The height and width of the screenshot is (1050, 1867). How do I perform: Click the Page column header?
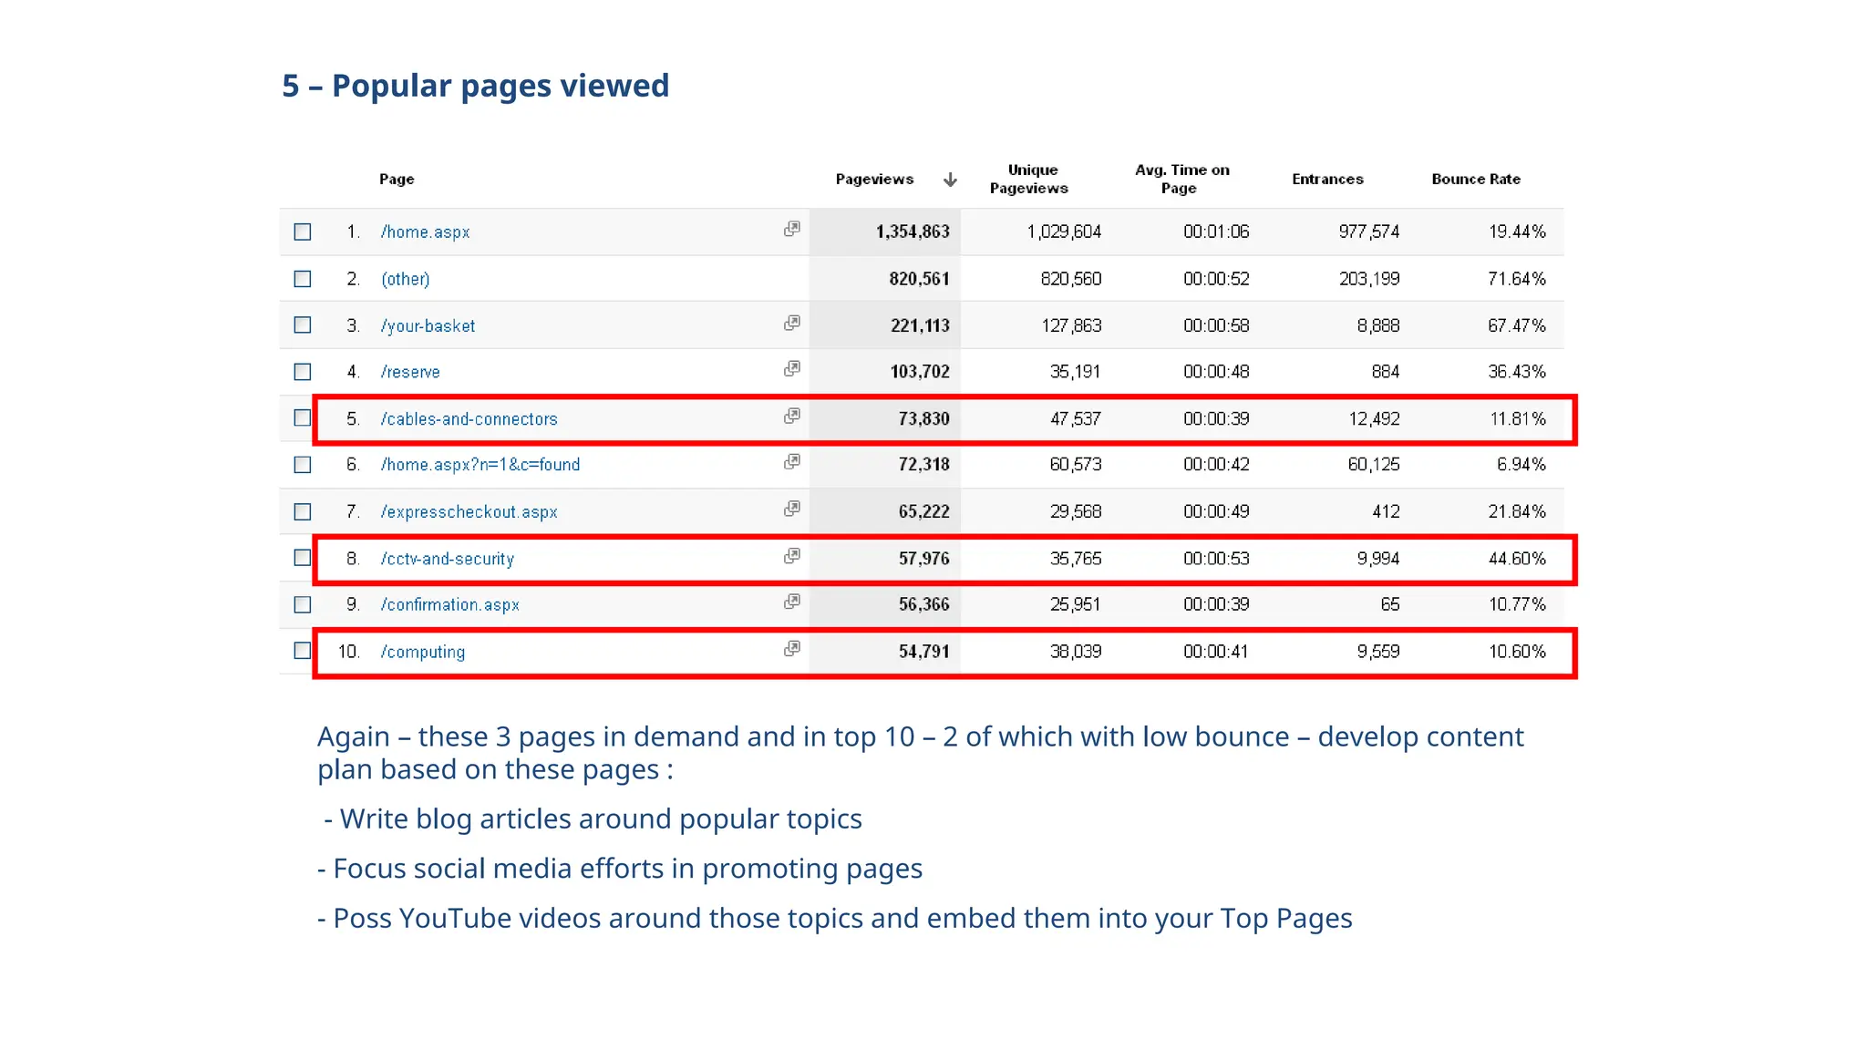[397, 180]
